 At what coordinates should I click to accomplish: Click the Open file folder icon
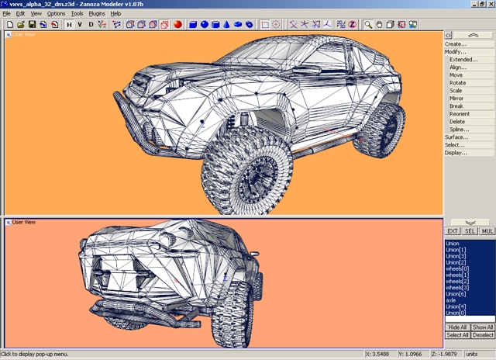click(x=20, y=25)
